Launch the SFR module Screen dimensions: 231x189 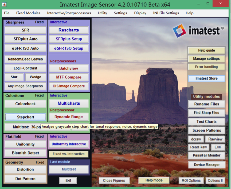coord(25,30)
